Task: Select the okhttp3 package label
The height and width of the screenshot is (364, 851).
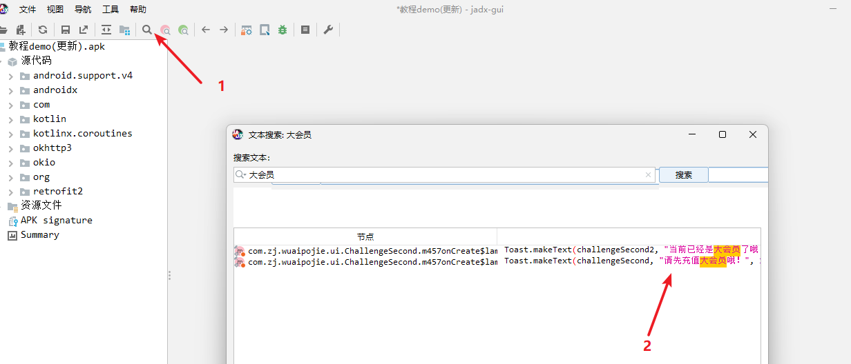Action: (x=52, y=148)
